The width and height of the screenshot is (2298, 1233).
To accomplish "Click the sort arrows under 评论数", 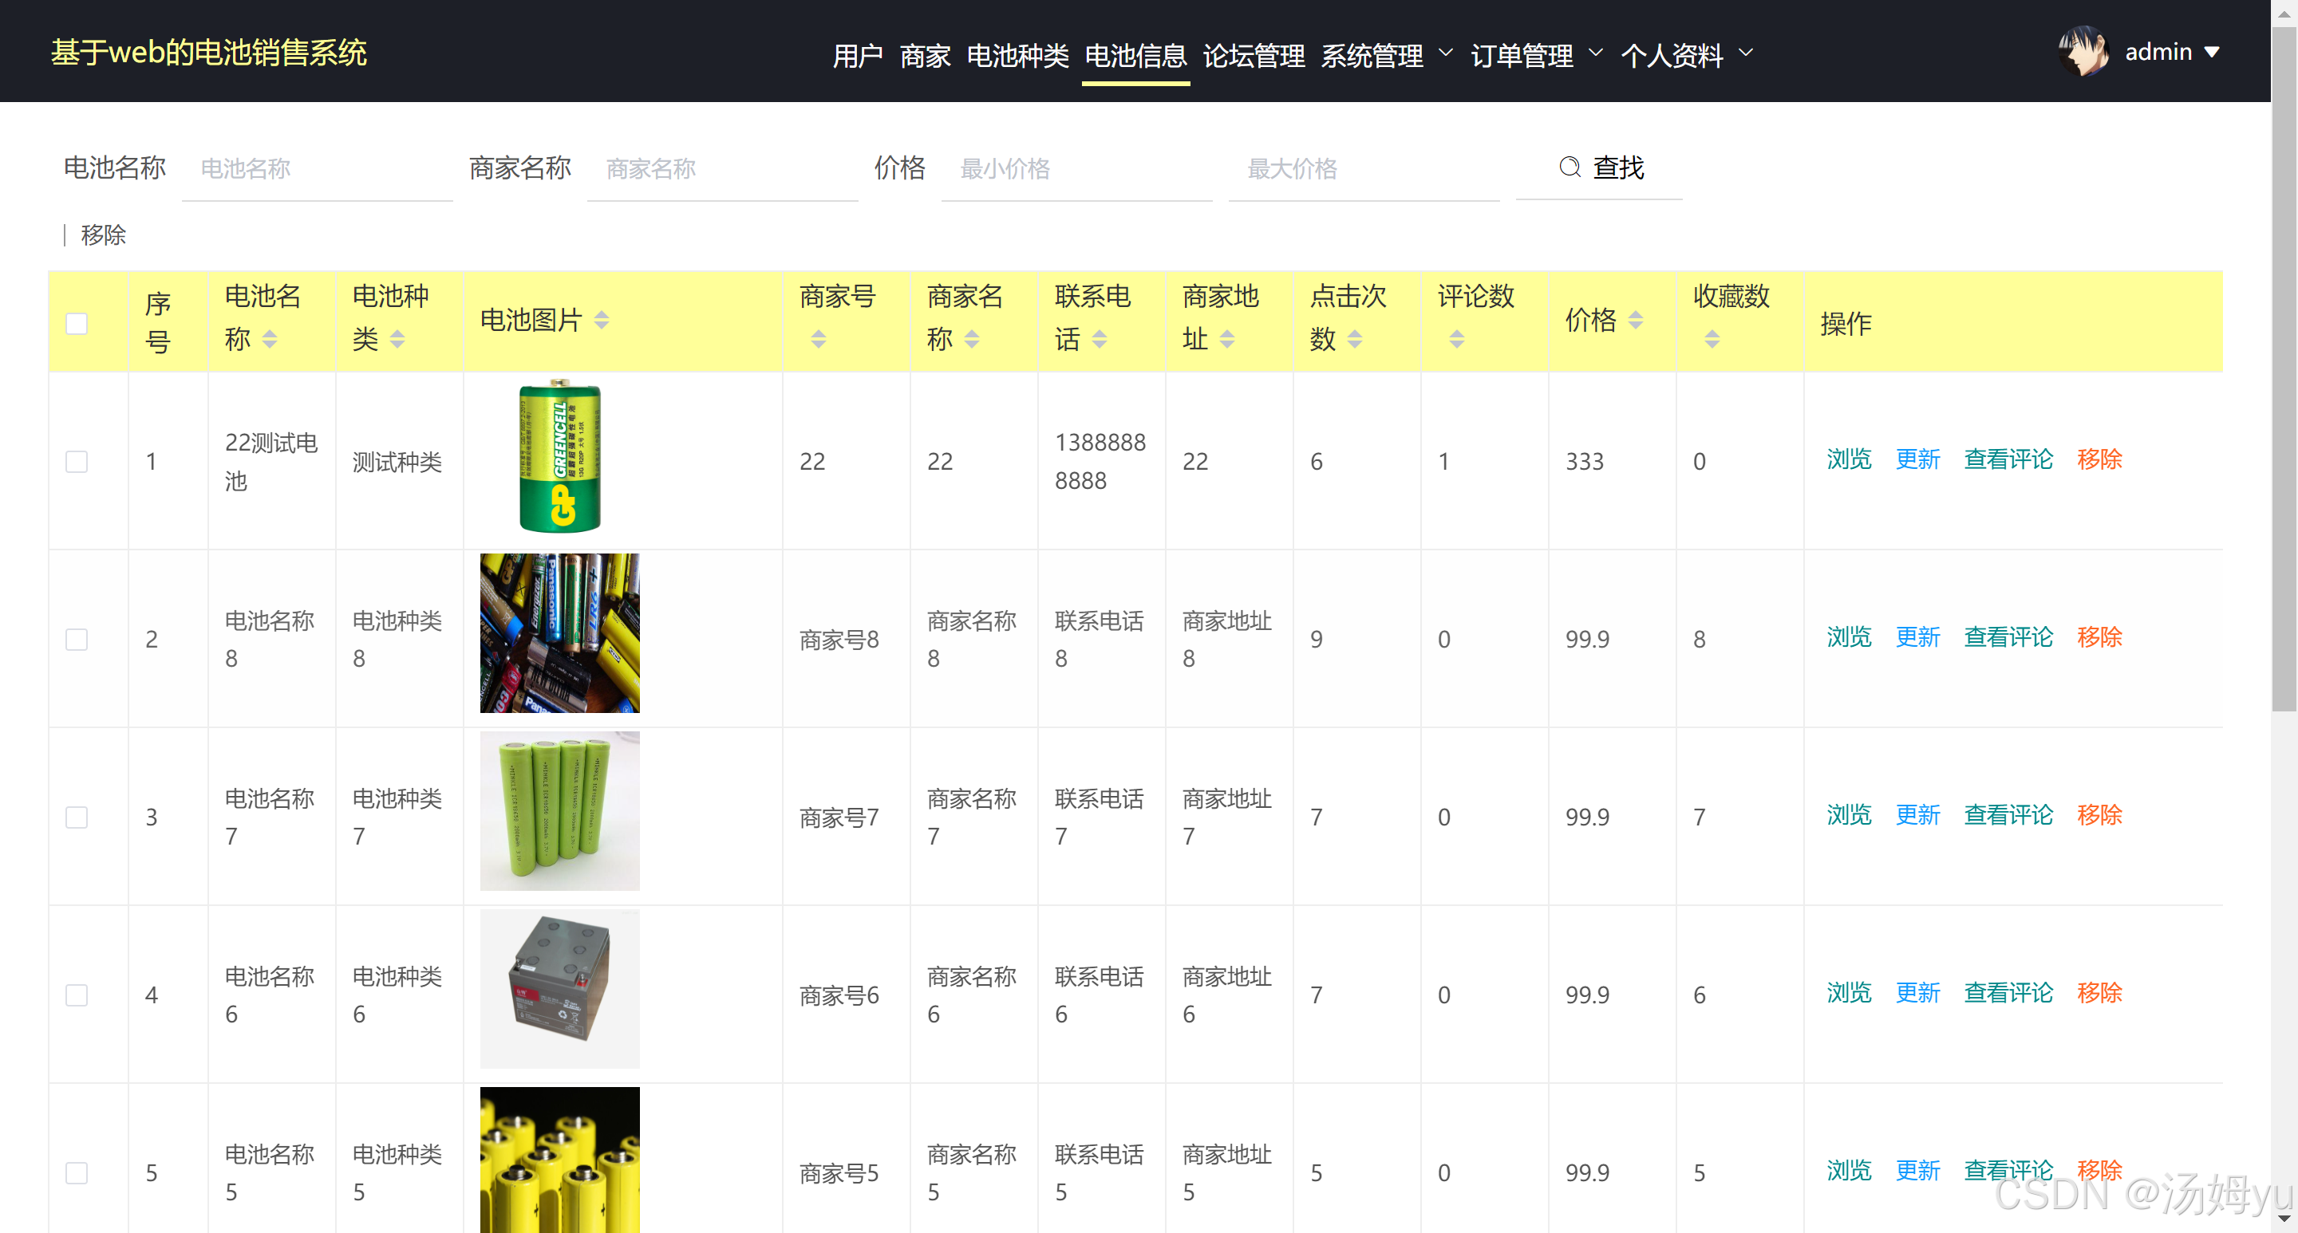I will coord(1456,339).
